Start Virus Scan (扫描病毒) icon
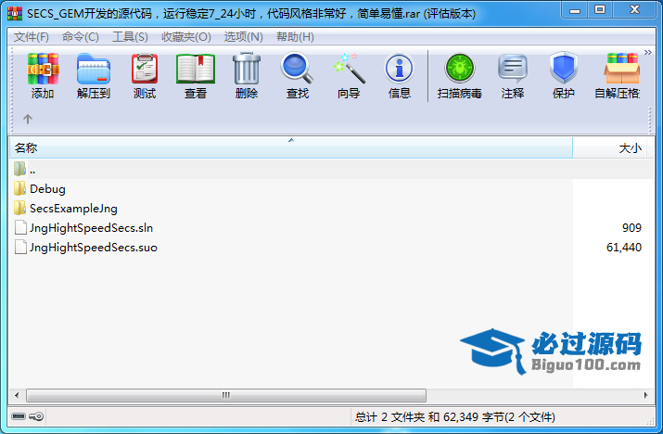This screenshot has height=434, width=663. 460,68
